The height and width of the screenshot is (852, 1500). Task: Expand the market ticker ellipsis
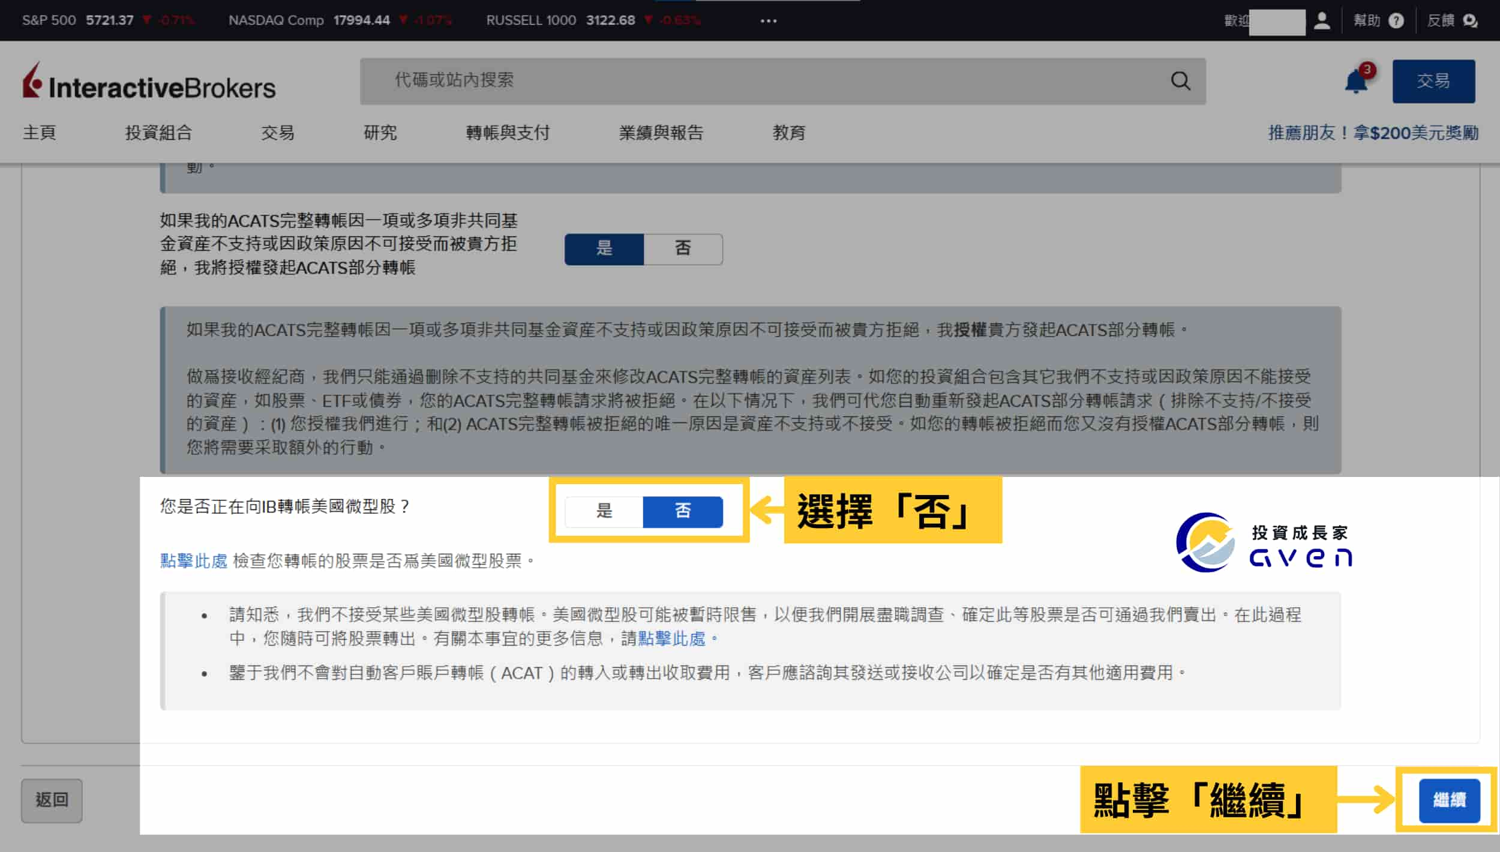coord(768,20)
